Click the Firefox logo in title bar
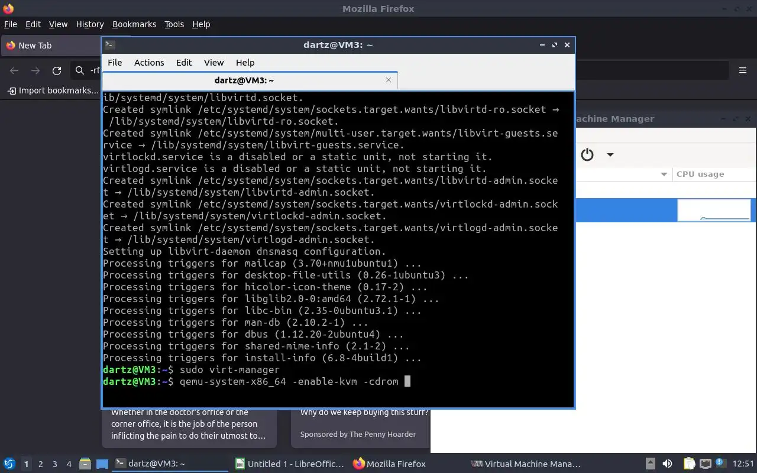Viewport: 757px width, 473px height. coord(8,8)
